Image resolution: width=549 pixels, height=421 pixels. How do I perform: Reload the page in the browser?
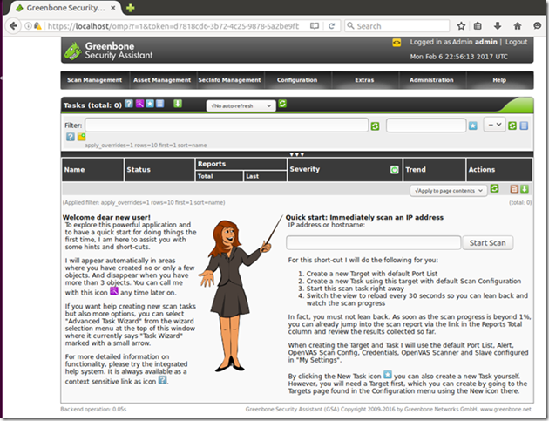coord(331,26)
